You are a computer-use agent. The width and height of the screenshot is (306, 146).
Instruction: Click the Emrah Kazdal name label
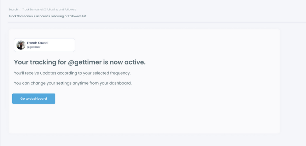coord(37,43)
